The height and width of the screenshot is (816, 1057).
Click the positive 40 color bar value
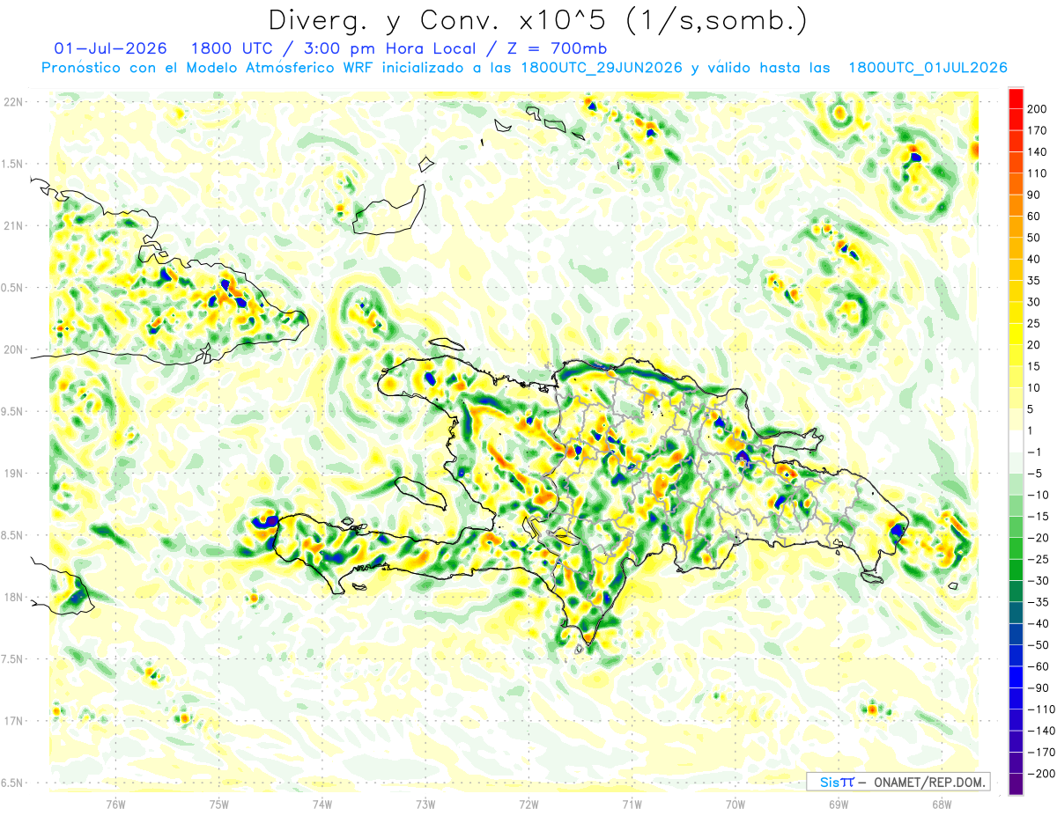pyautogui.click(x=1033, y=260)
